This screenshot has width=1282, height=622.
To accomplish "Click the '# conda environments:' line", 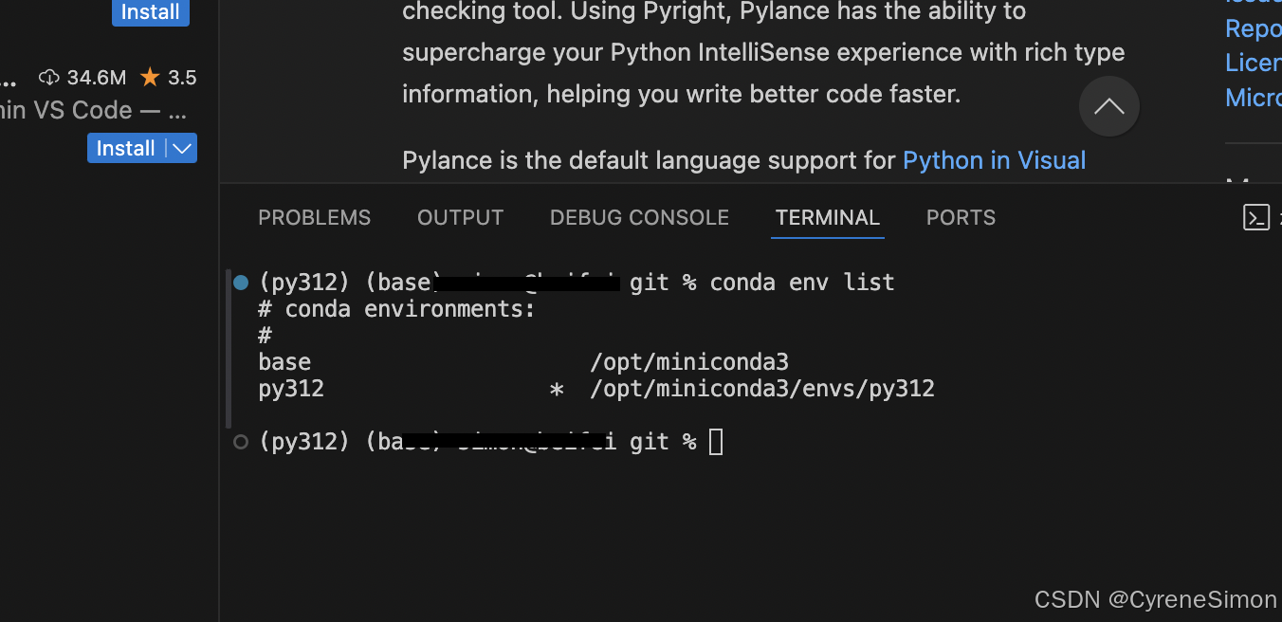I will tap(396, 308).
